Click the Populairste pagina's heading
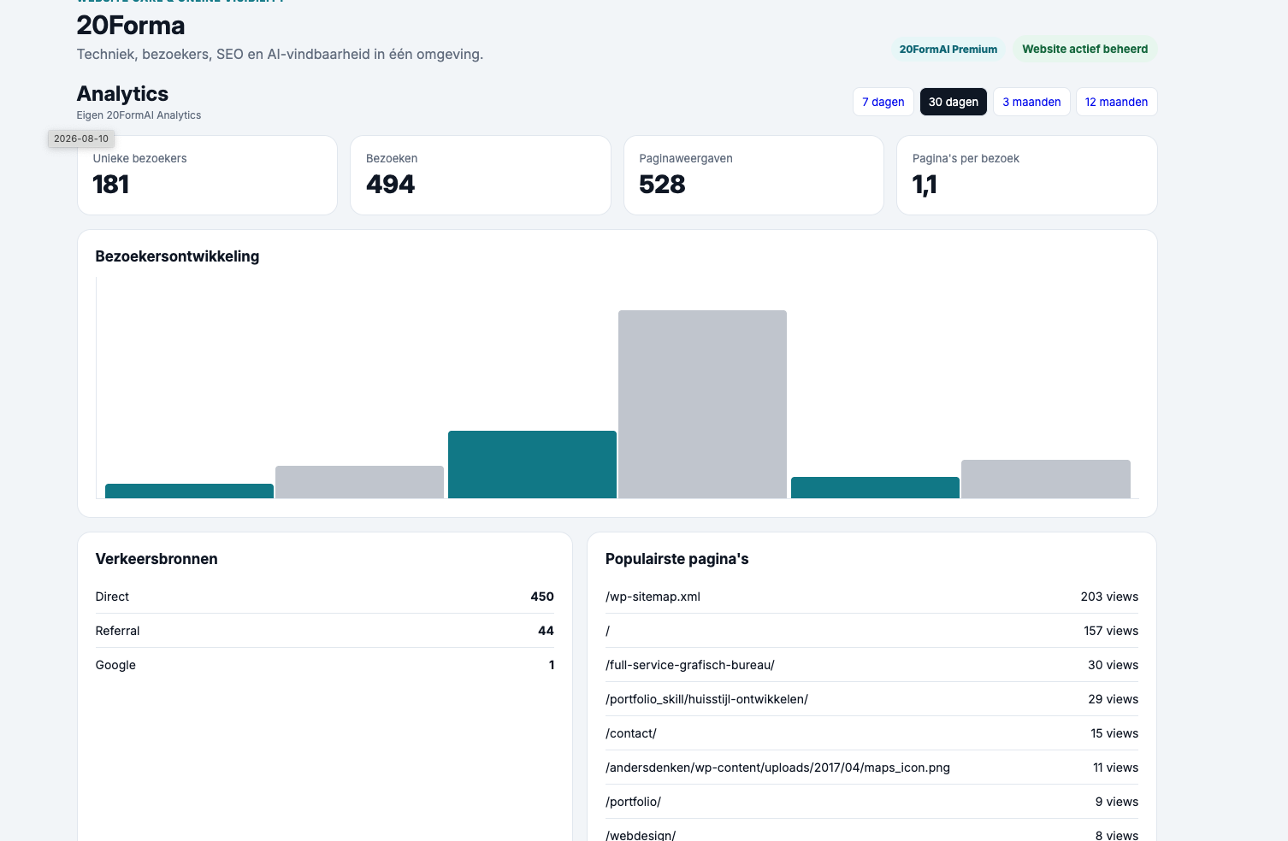This screenshot has width=1288, height=841. [676, 559]
